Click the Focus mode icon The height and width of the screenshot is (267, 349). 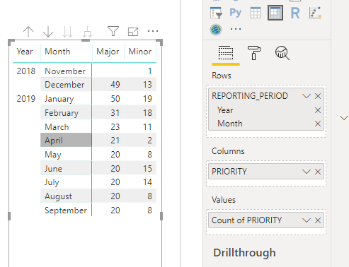click(133, 32)
